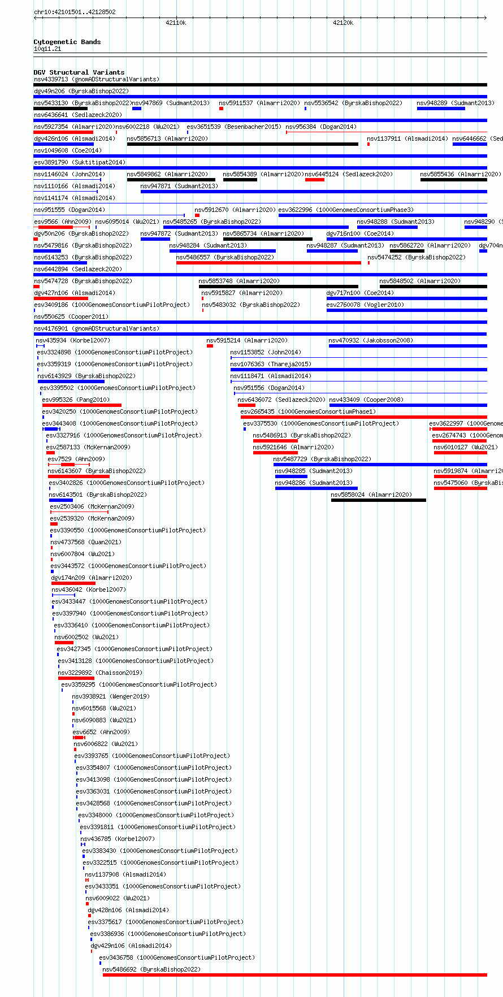Select nsv6095014 Wu2021 label
This screenshot has height=997, width=503.
(x=127, y=222)
